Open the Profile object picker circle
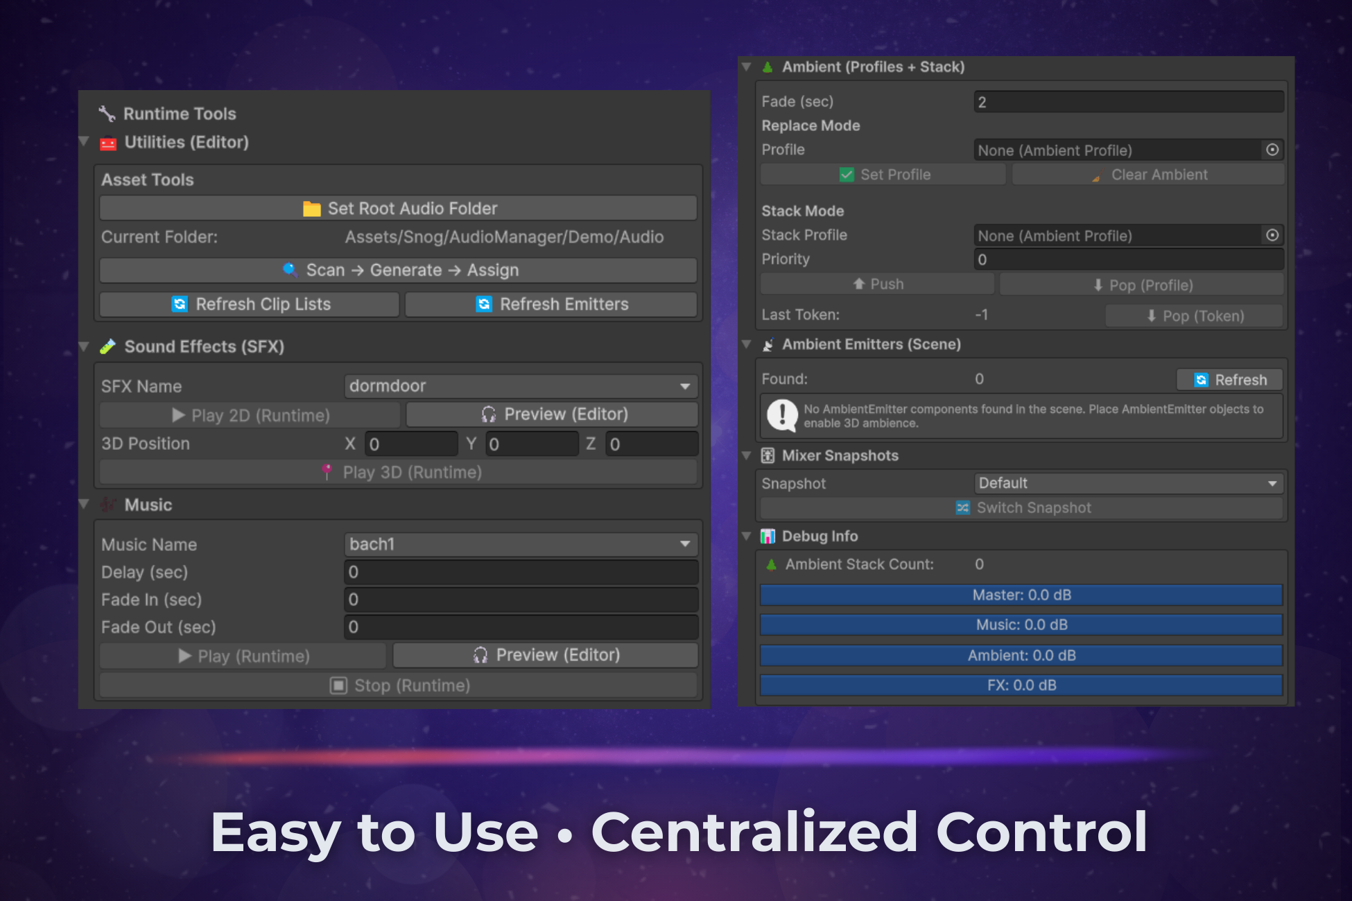 pyautogui.click(x=1272, y=150)
